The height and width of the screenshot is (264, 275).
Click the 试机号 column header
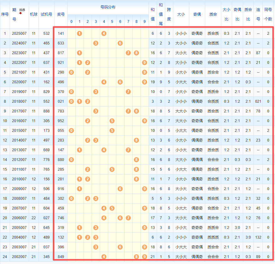tap(46, 14)
